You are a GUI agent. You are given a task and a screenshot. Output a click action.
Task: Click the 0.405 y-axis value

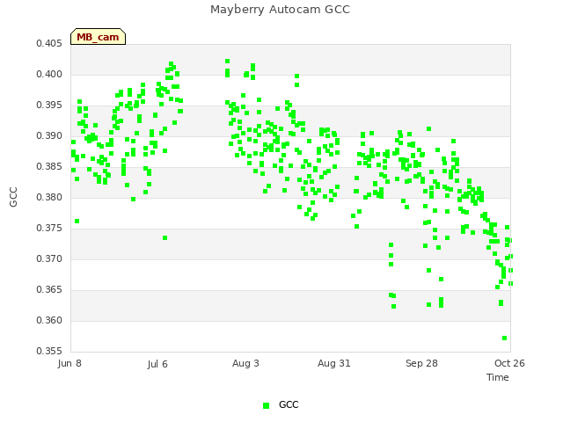49,44
